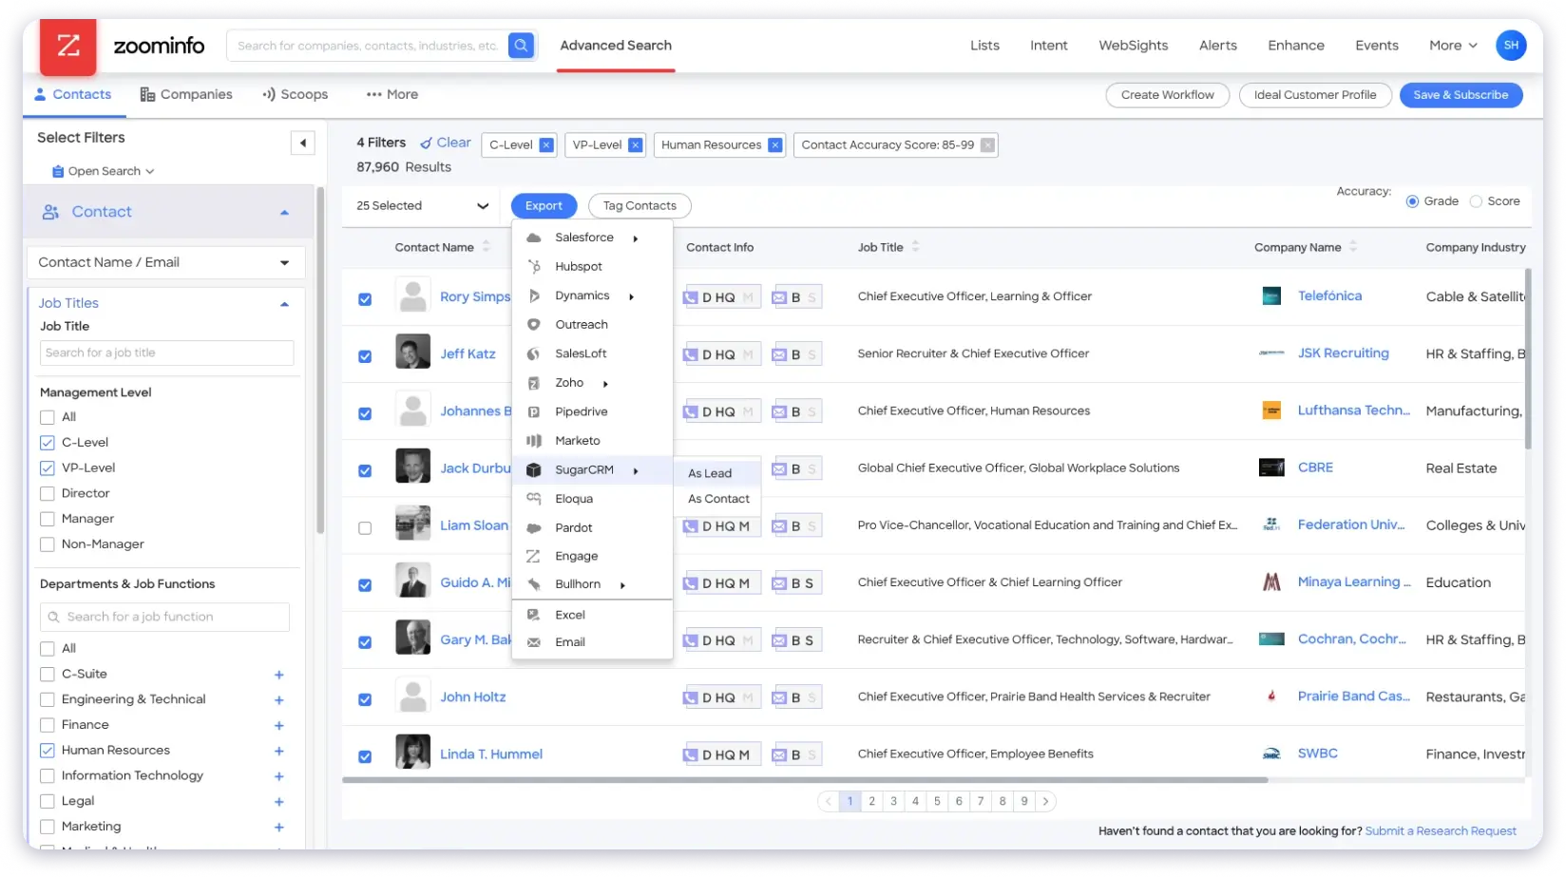Screen dimensions: 1566x877
Task: Uncheck the VP-Level management level checkbox
Action: (x=48, y=468)
